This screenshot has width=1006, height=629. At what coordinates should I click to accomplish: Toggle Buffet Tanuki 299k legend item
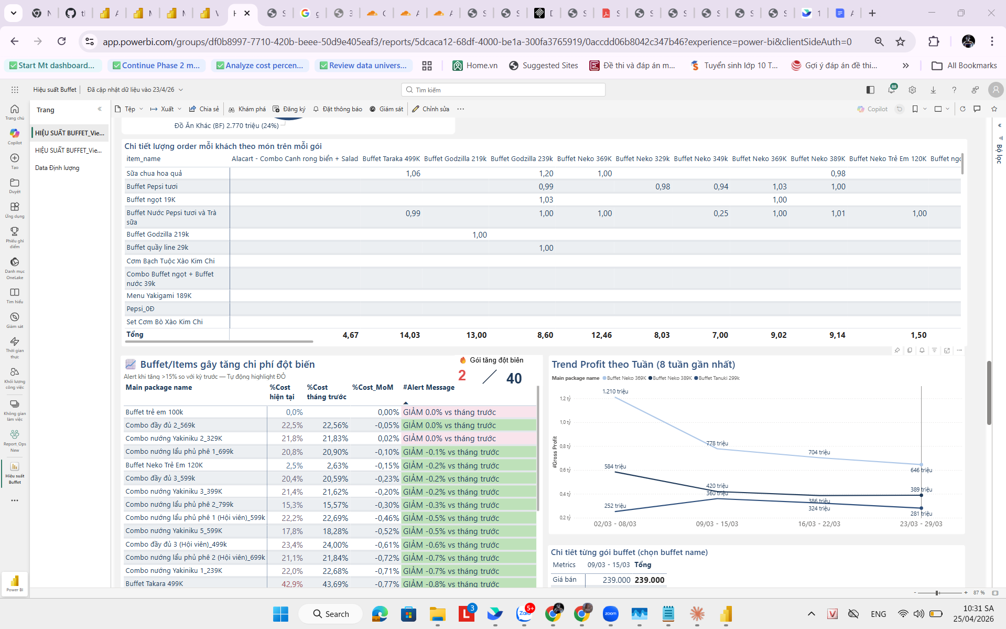[718, 378]
